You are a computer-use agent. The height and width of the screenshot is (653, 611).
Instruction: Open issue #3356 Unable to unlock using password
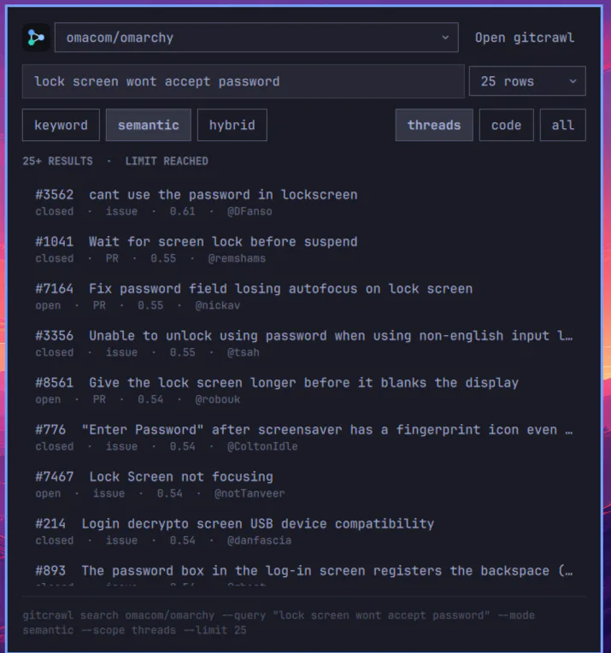304,344
